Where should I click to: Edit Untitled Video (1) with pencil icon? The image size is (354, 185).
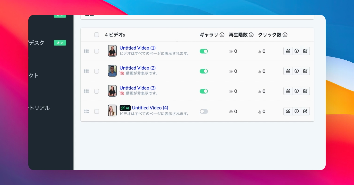pyautogui.click(x=305, y=51)
